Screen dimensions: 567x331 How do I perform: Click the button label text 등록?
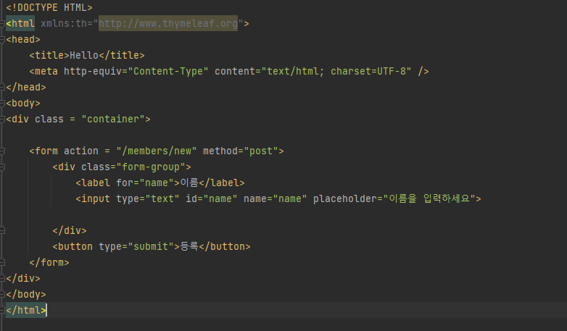(189, 246)
